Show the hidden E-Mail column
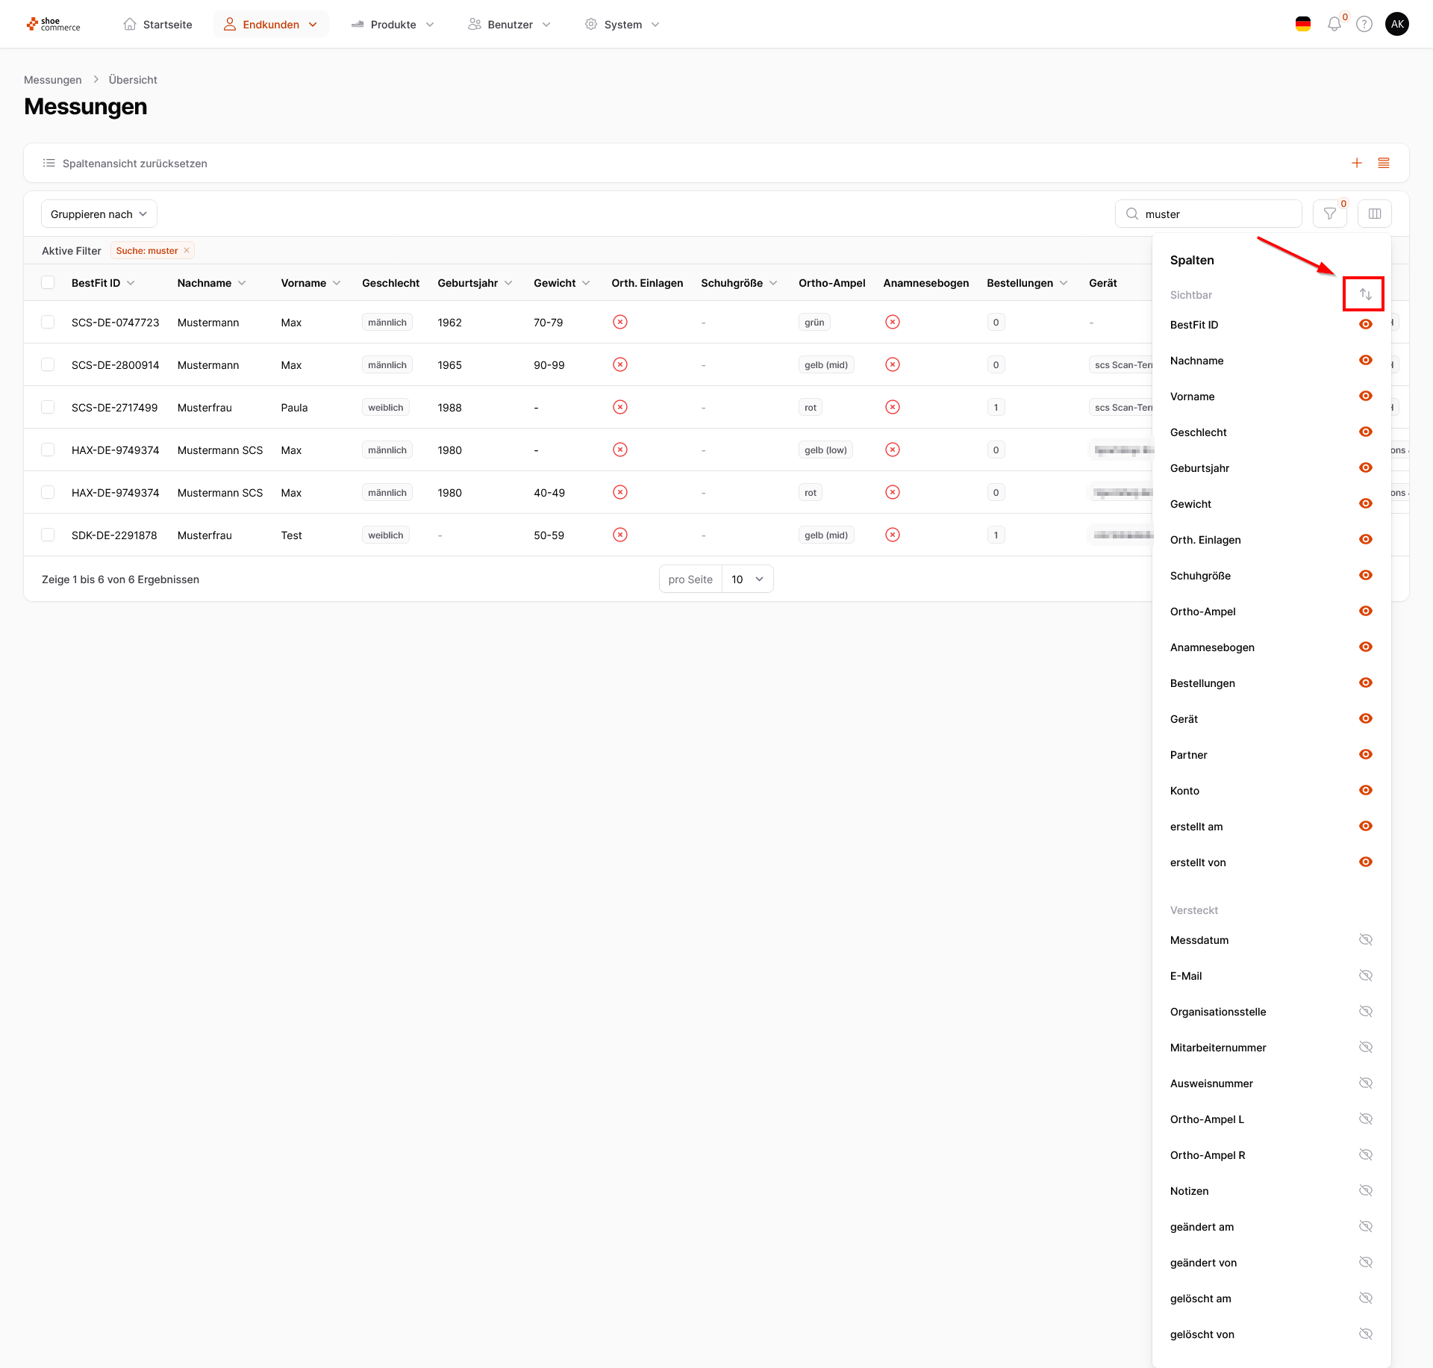Screen dimensions: 1433x1368 tap(1365, 976)
